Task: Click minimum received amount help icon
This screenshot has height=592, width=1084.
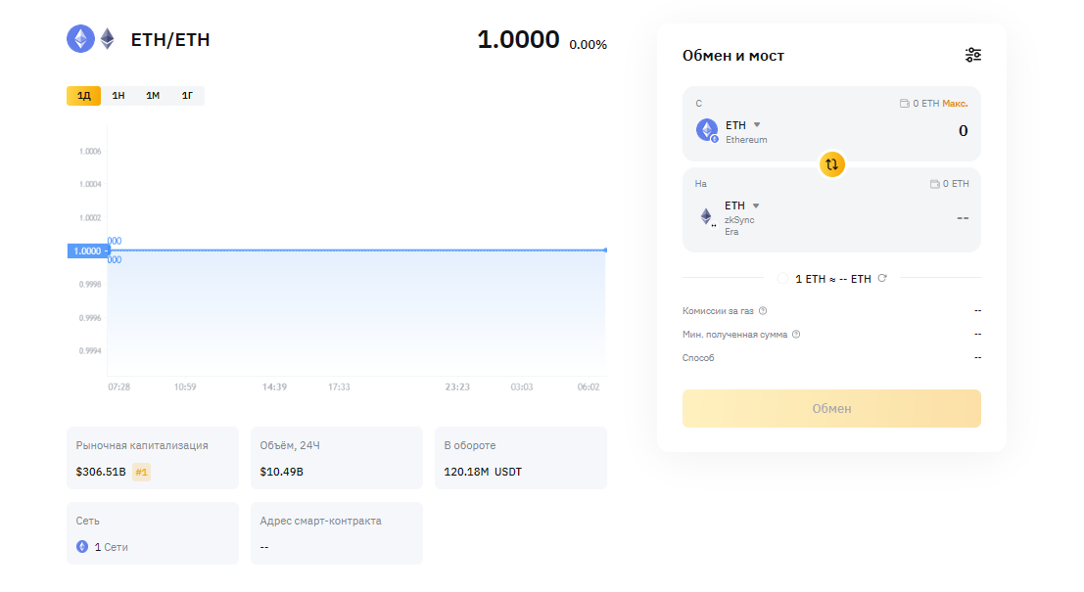Action: pyautogui.click(x=796, y=335)
